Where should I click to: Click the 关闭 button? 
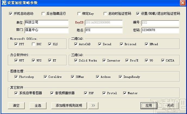click(170, 106)
